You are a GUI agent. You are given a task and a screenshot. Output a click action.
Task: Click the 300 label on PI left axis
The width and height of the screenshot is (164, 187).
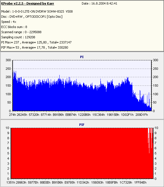point(8,60)
